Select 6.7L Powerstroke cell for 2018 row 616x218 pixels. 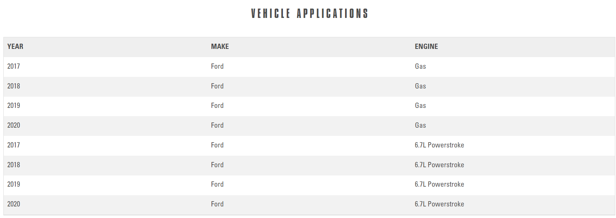click(x=439, y=165)
